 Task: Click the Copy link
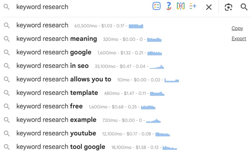click(x=237, y=28)
